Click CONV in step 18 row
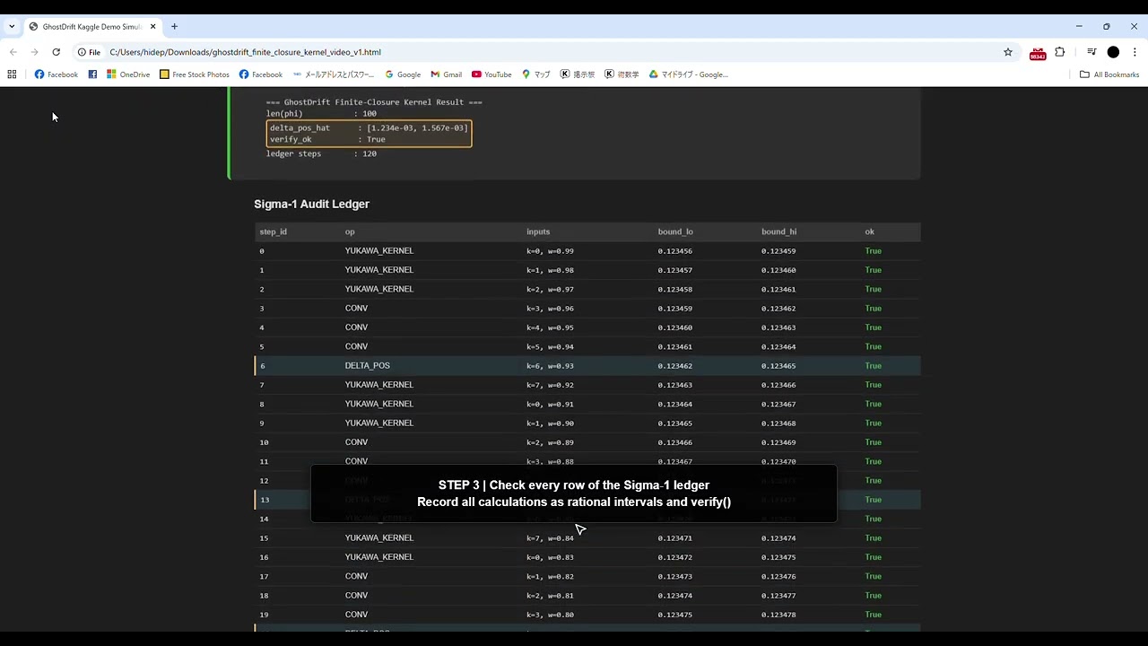 tap(356, 596)
